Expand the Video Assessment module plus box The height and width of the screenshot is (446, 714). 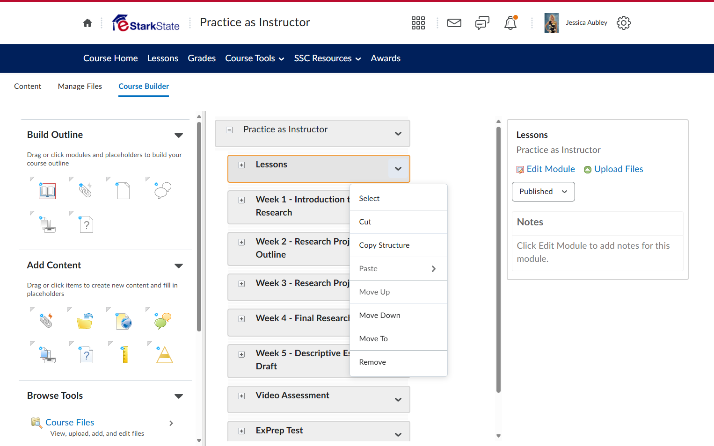[x=241, y=396]
